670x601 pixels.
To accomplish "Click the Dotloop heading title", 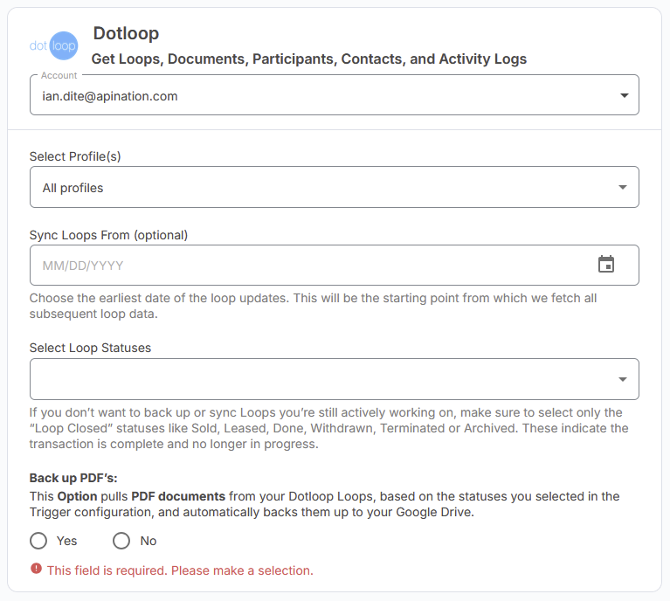I will pos(126,34).
